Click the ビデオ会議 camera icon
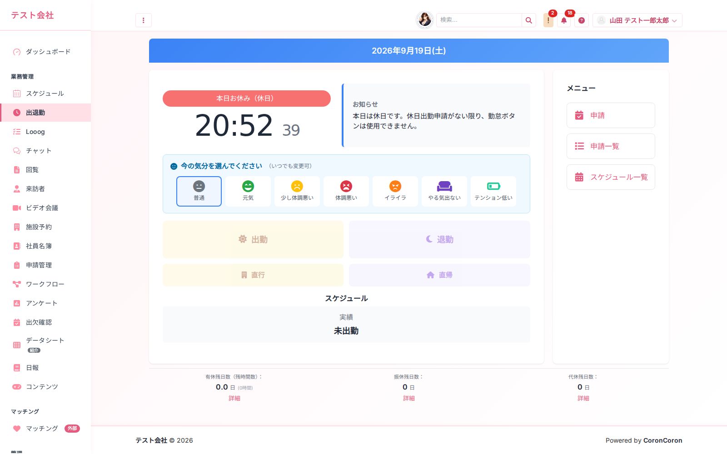The width and height of the screenshot is (727, 454). (17, 208)
